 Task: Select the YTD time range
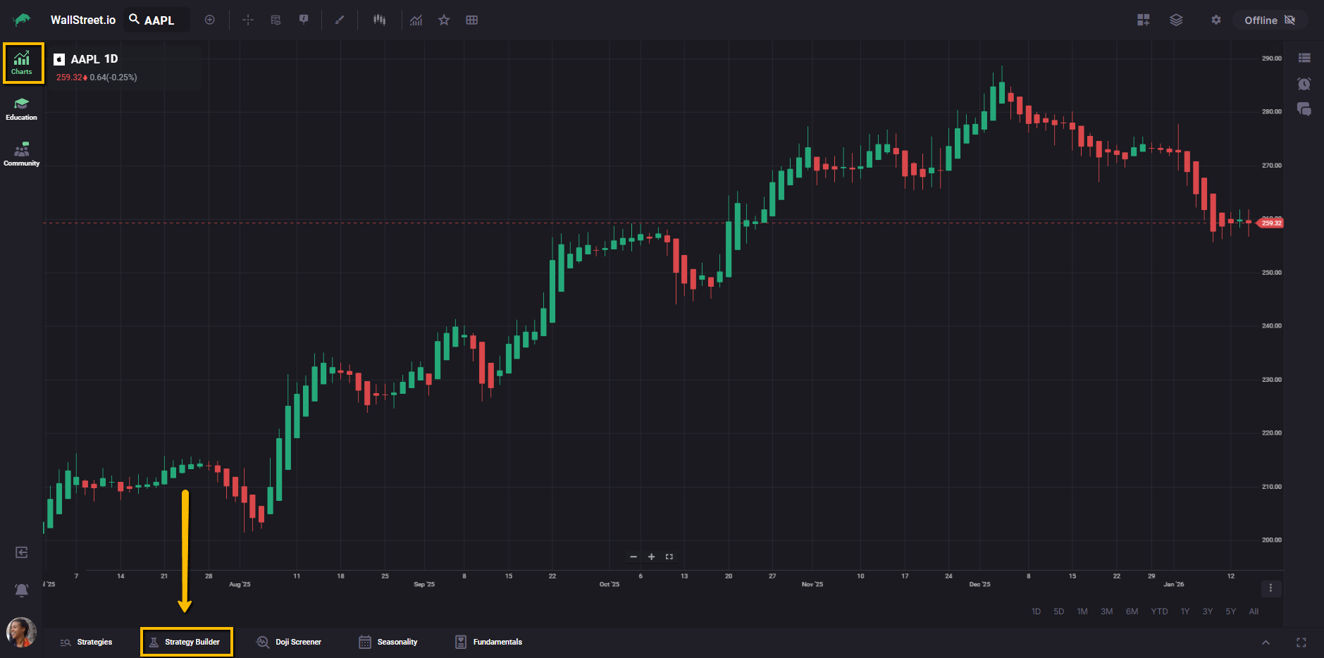coord(1159,612)
